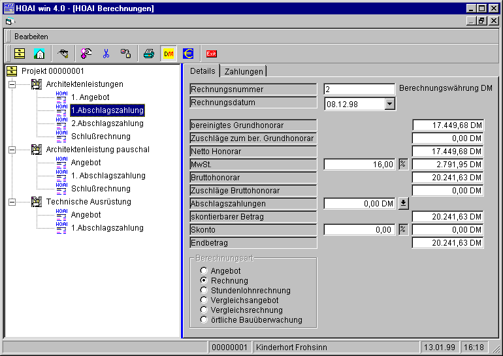Image resolution: width=503 pixels, height=356 pixels.
Task: Click the percent button beside MwSt.
Action: [403, 164]
